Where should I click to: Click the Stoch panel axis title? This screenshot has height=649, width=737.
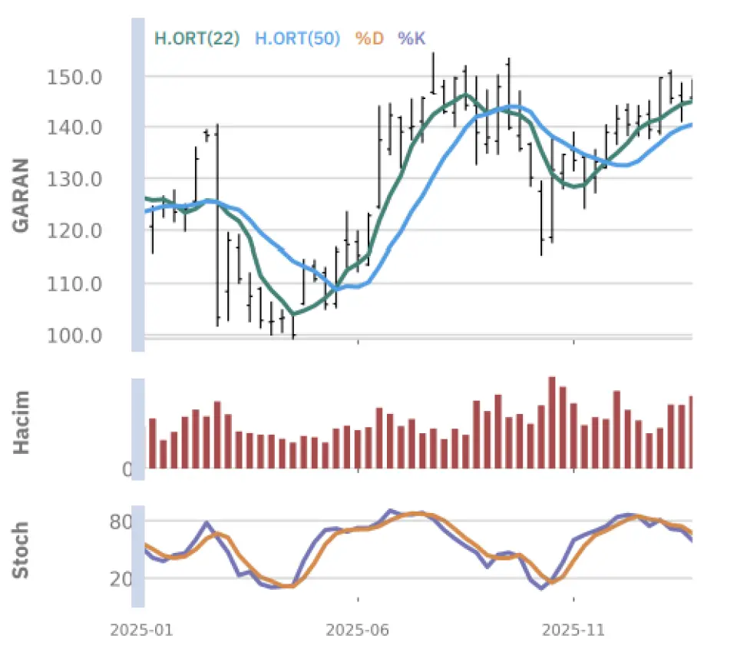tap(21, 550)
